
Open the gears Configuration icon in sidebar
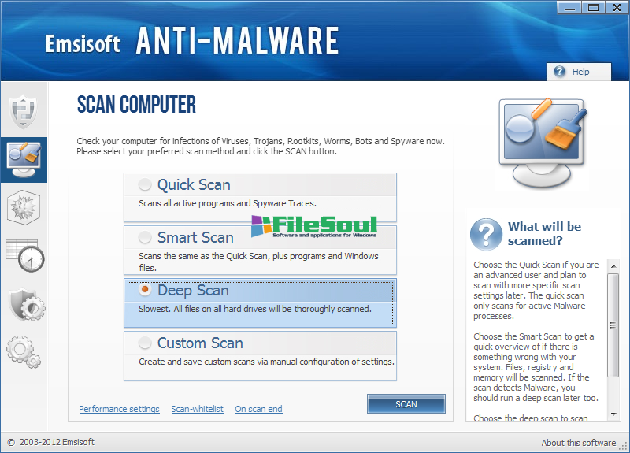[x=24, y=351]
